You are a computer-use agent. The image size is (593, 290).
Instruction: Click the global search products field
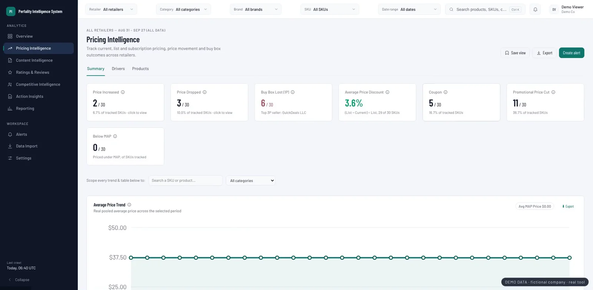485,10
